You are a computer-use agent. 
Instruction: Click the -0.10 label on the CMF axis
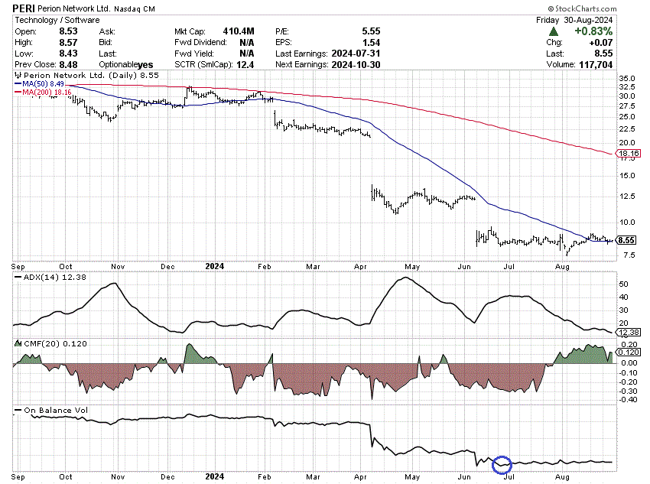(628, 373)
